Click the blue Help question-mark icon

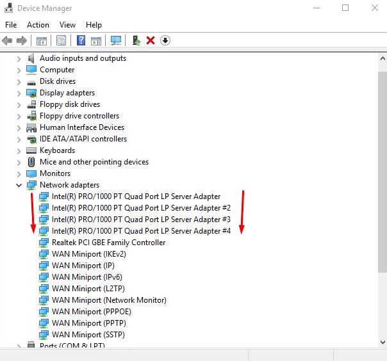pyautogui.click(x=81, y=40)
